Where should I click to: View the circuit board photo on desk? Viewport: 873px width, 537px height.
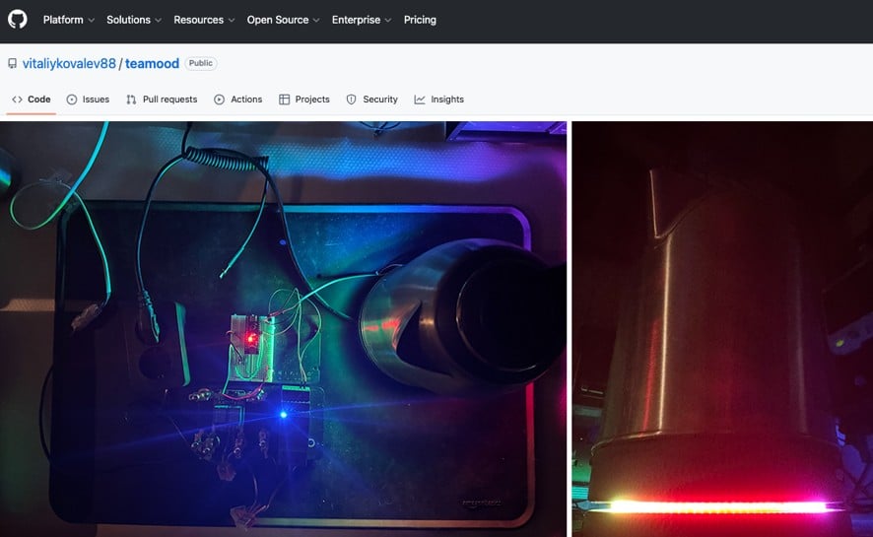tap(283, 329)
